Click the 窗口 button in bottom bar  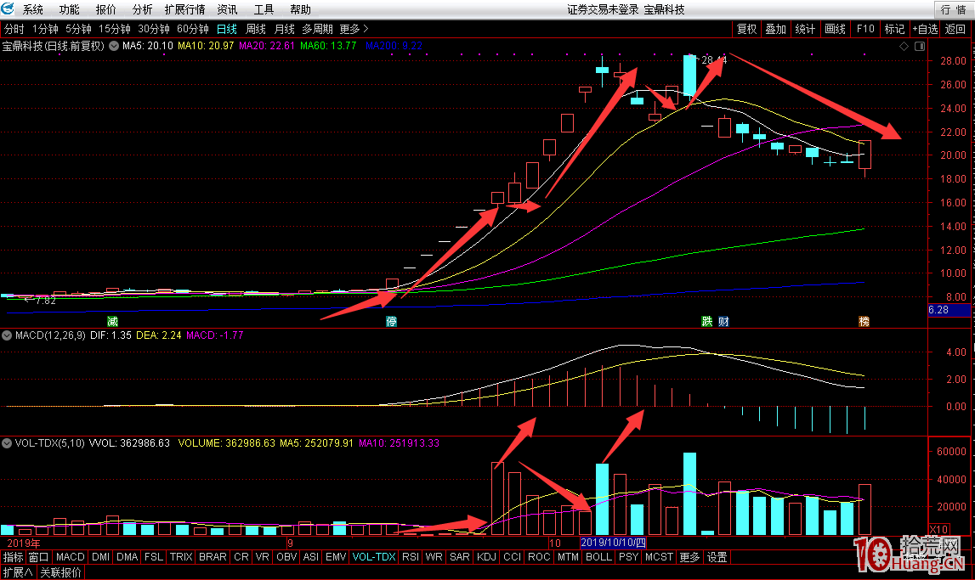pyautogui.click(x=38, y=557)
